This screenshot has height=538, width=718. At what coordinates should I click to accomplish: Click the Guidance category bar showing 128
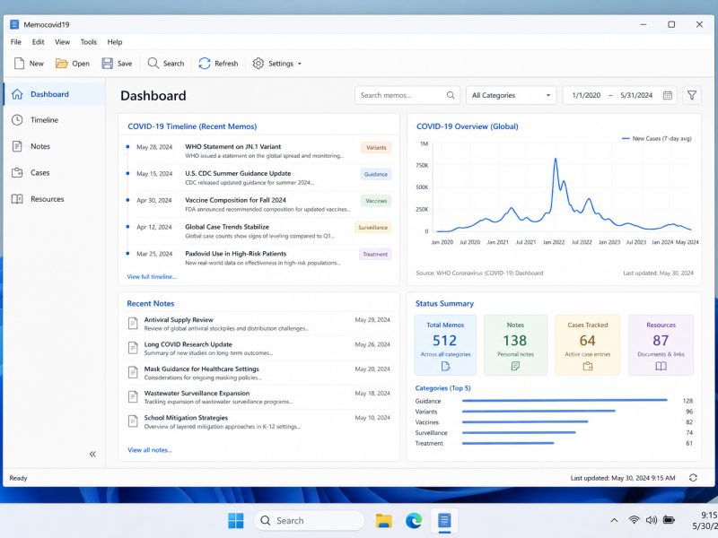tap(565, 400)
